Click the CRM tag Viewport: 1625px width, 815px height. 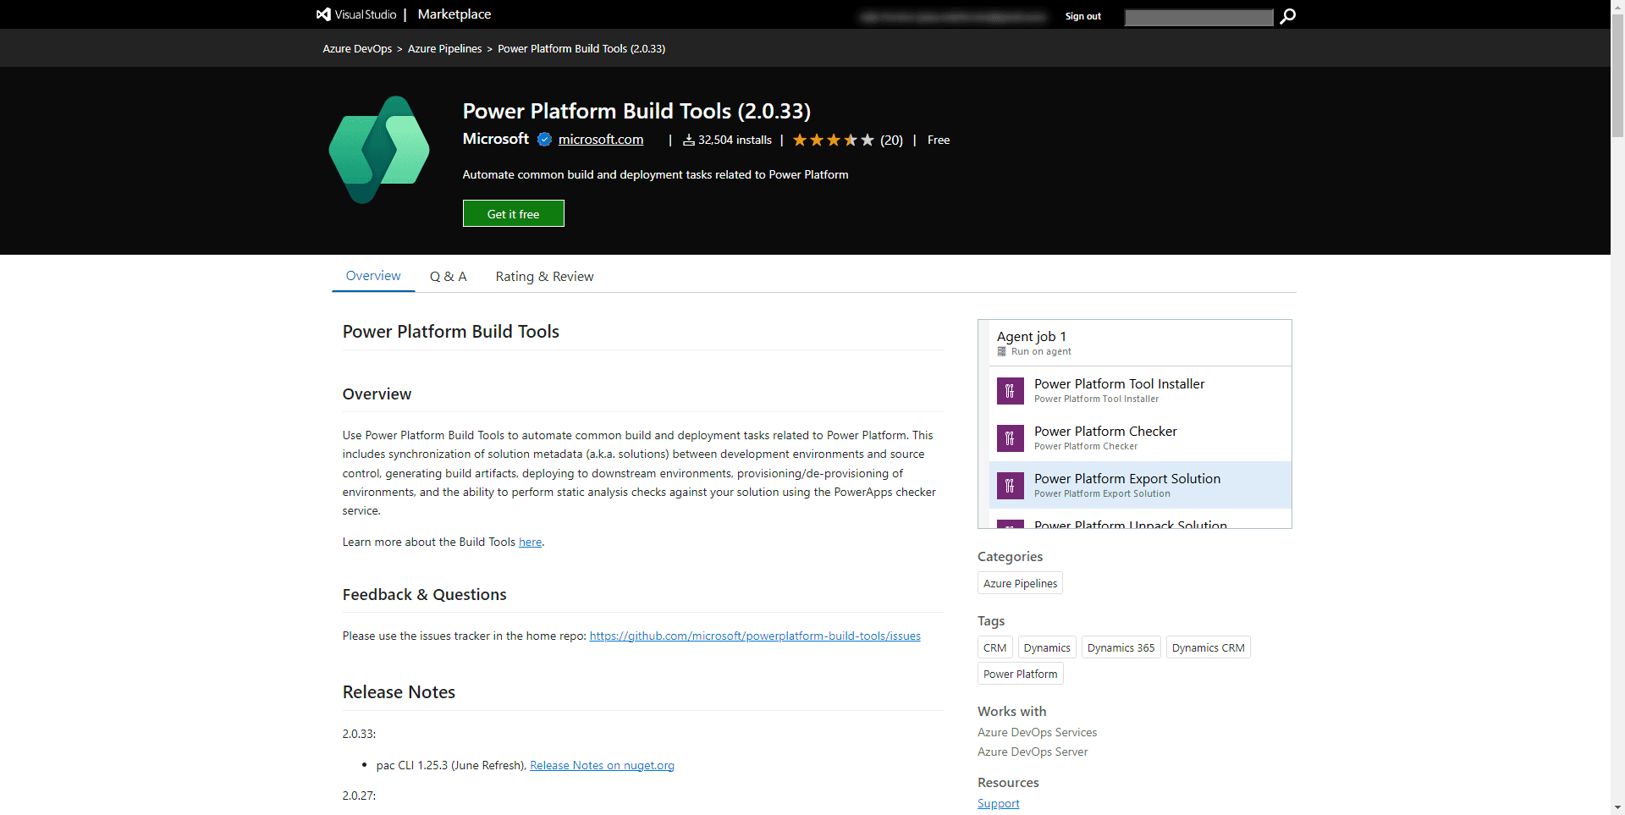994,647
